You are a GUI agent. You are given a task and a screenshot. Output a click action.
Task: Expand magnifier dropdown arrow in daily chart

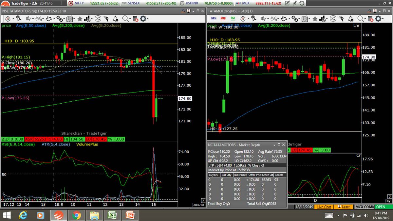(365, 19)
